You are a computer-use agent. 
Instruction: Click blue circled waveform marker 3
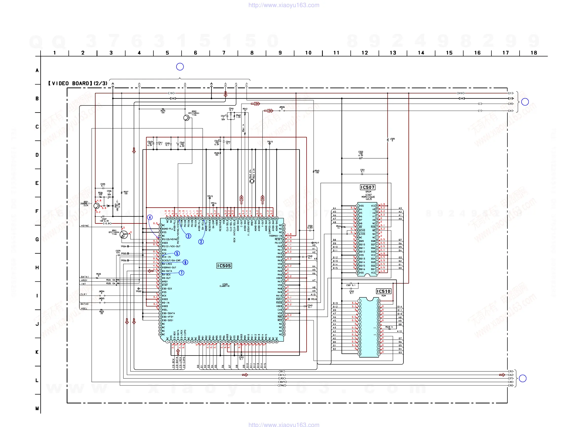point(188,236)
